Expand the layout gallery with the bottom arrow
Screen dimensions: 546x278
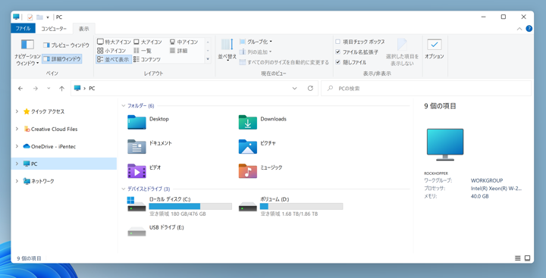[208, 59]
